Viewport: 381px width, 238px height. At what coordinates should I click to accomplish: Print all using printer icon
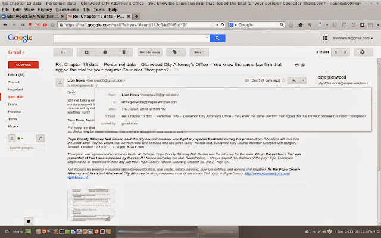296,65
